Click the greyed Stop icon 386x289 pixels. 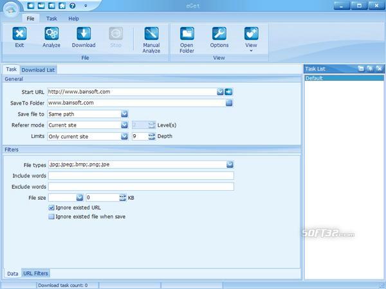tap(116, 33)
